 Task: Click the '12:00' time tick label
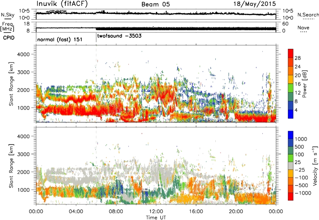pos(156,212)
